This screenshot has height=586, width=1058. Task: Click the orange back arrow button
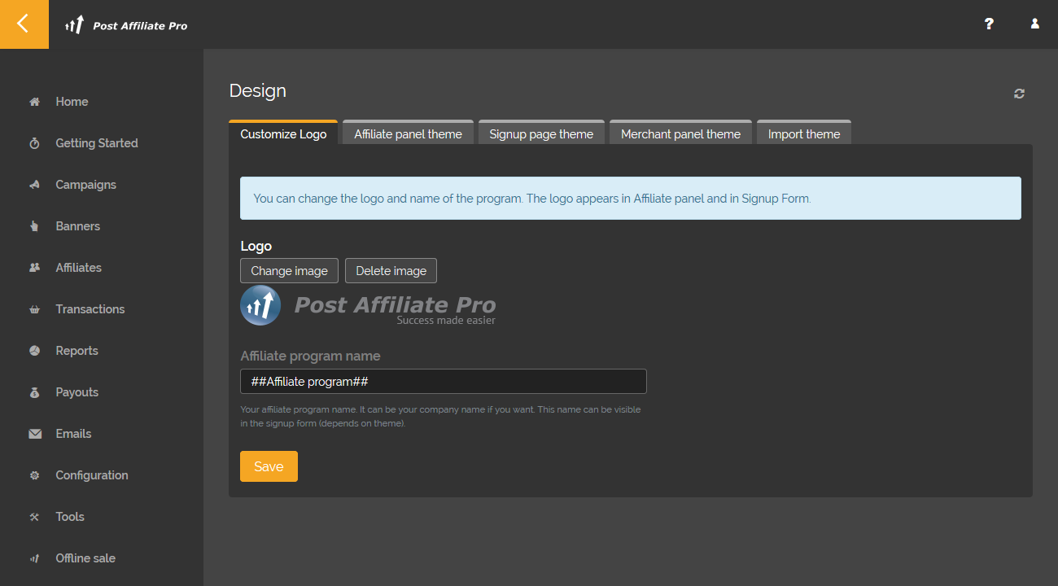(x=24, y=24)
